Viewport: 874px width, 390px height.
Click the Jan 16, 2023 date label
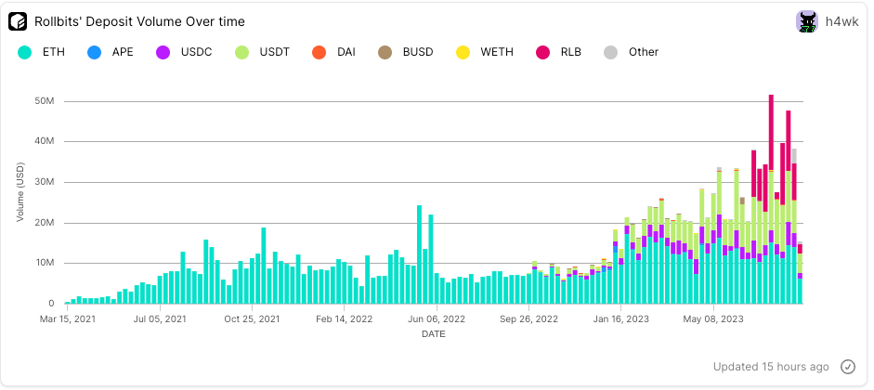coord(621,319)
